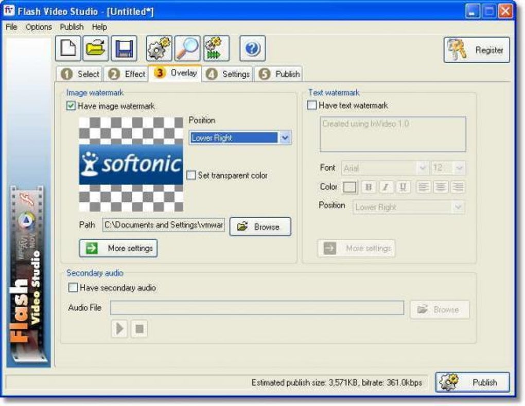525x406 pixels.
Task: Open help with the question mark icon
Action: click(x=253, y=48)
